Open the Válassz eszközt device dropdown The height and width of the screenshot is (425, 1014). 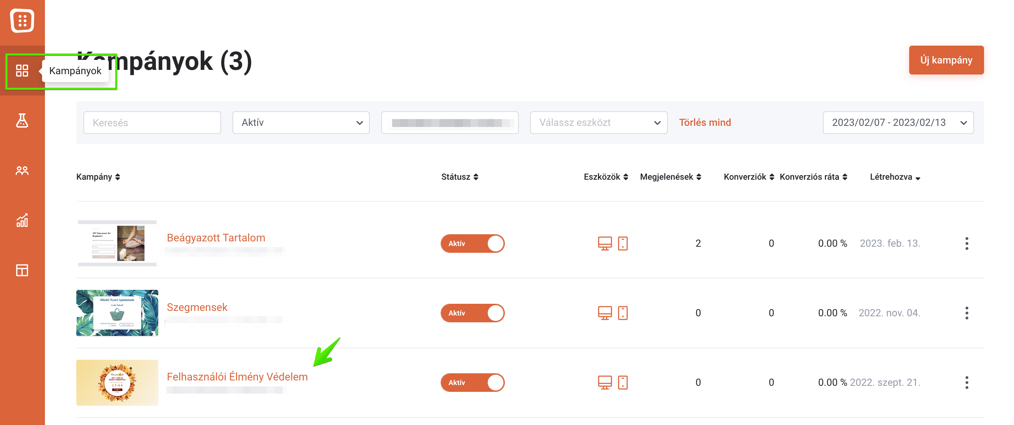click(599, 123)
